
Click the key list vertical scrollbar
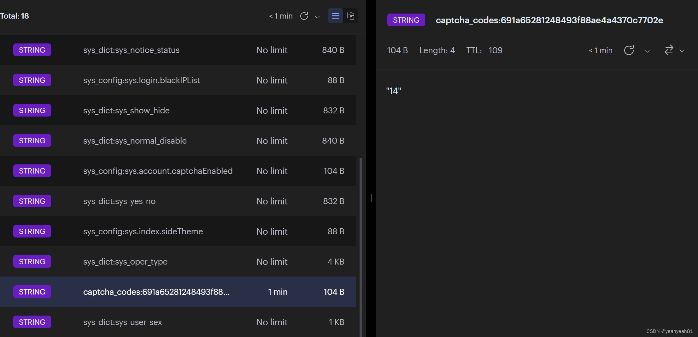(361, 247)
